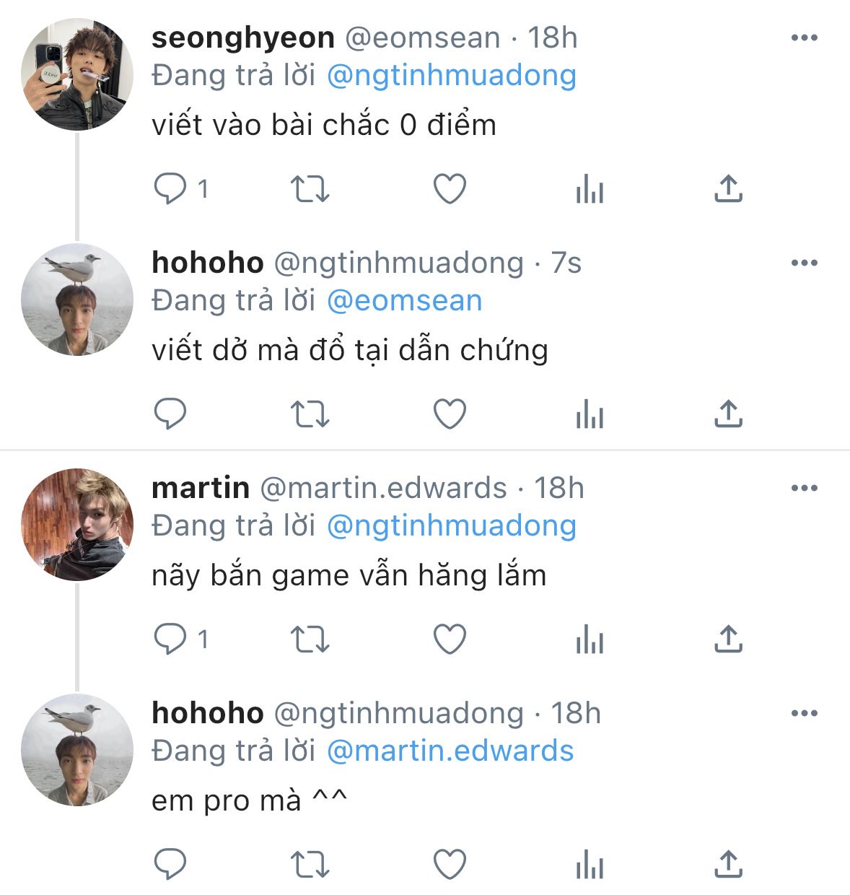Open seonghyeon's profile picture
The width and height of the screenshot is (850, 895).
[77, 74]
